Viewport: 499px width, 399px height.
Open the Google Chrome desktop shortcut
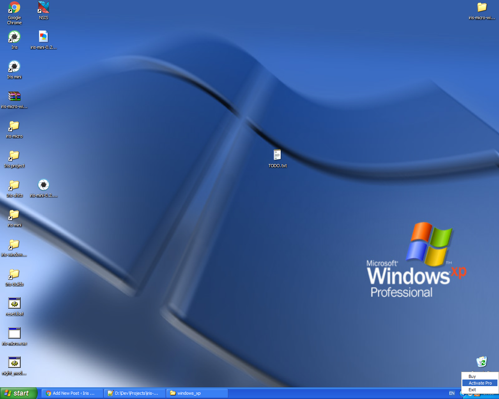(14, 13)
